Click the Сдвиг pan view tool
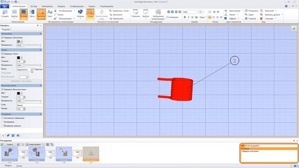This screenshot has height=168, width=299. coord(249,14)
